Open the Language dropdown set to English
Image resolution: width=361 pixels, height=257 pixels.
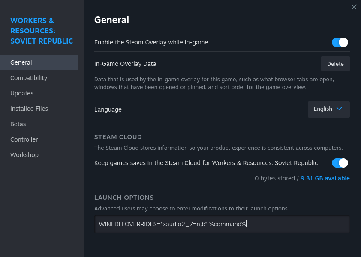(x=328, y=109)
